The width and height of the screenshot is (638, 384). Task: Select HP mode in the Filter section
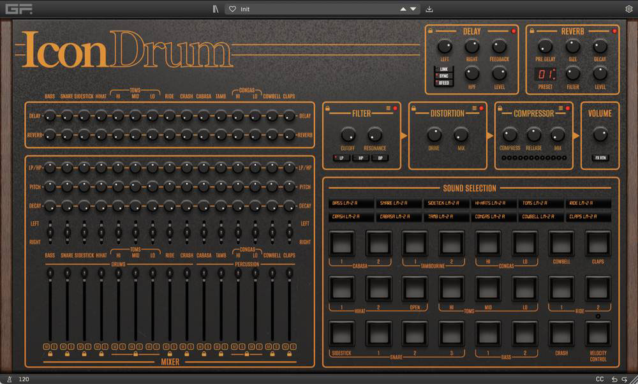[361, 158]
